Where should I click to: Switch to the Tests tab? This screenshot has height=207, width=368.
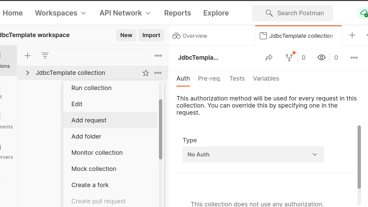pos(237,79)
